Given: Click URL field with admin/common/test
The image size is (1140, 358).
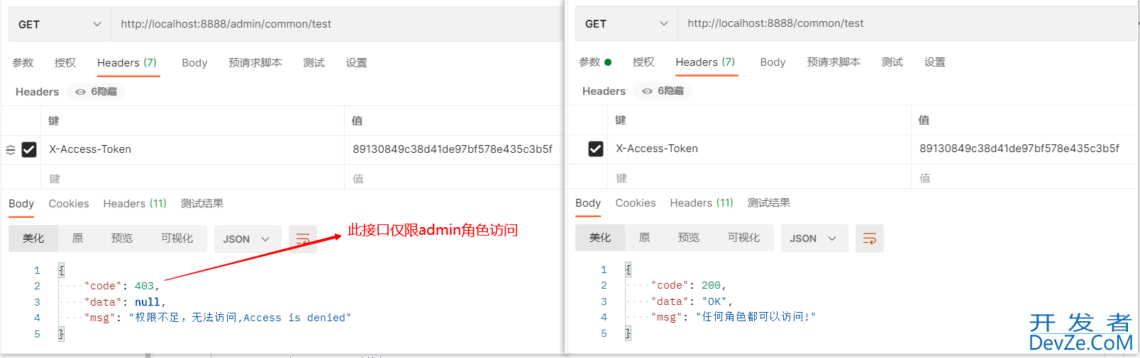Looking at the screenshot, I should click(x=338, y=24).
